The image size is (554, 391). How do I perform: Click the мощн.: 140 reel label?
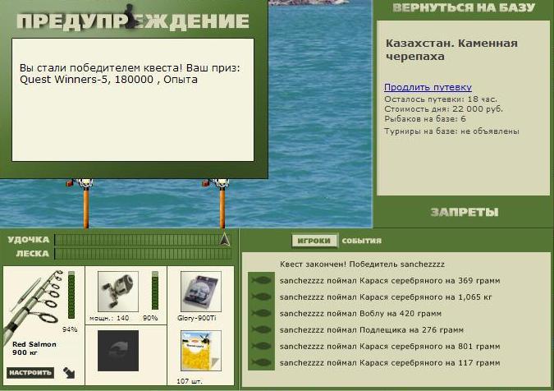[109, 318]
